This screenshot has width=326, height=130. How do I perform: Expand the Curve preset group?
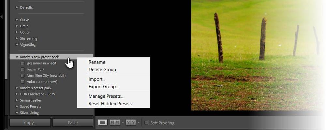point(17,20)
